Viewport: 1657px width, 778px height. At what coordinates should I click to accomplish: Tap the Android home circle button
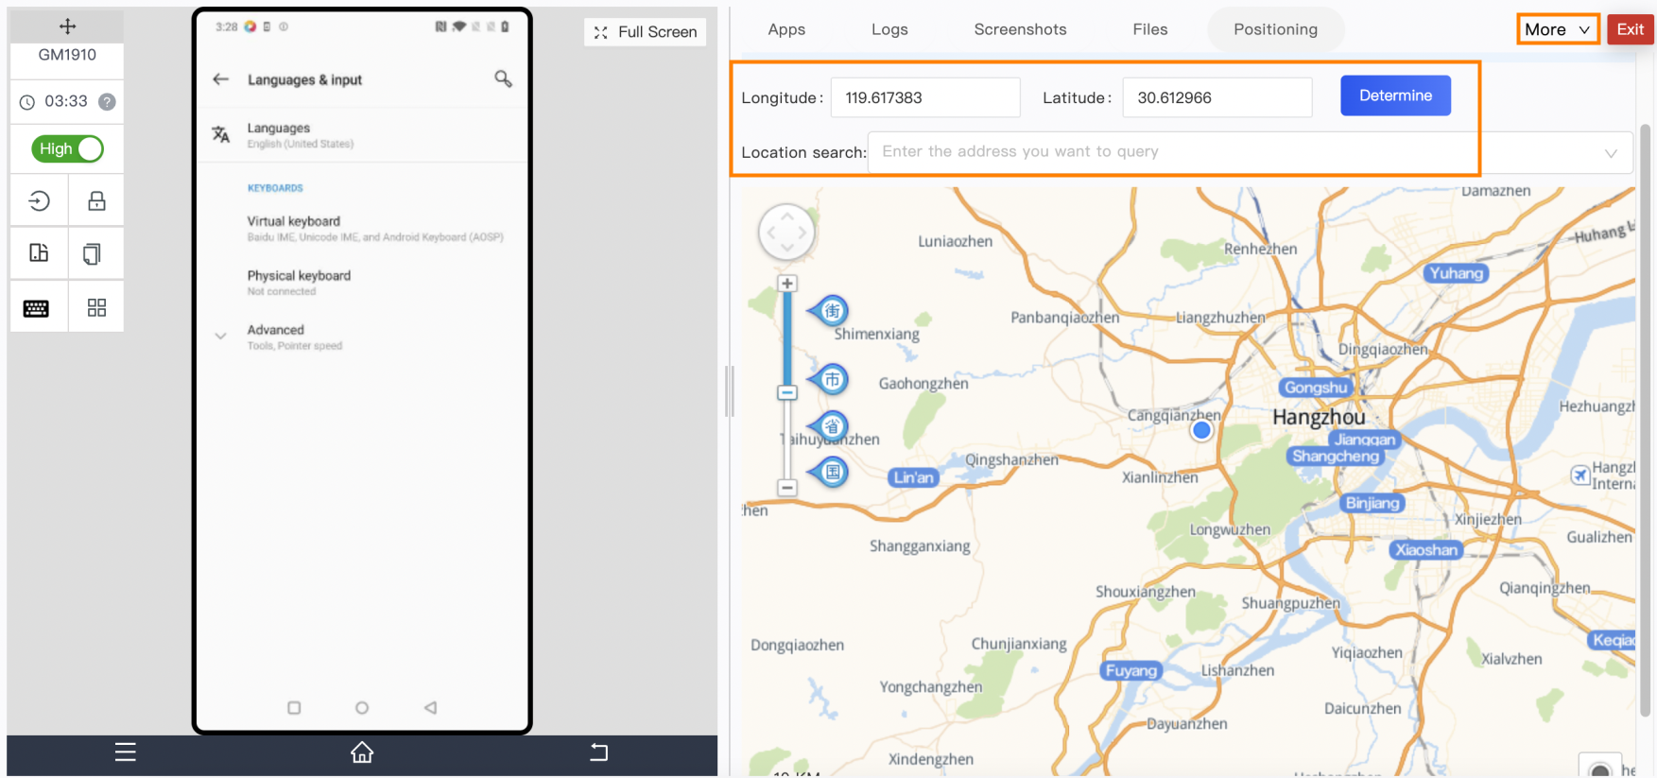coord(362,708)
